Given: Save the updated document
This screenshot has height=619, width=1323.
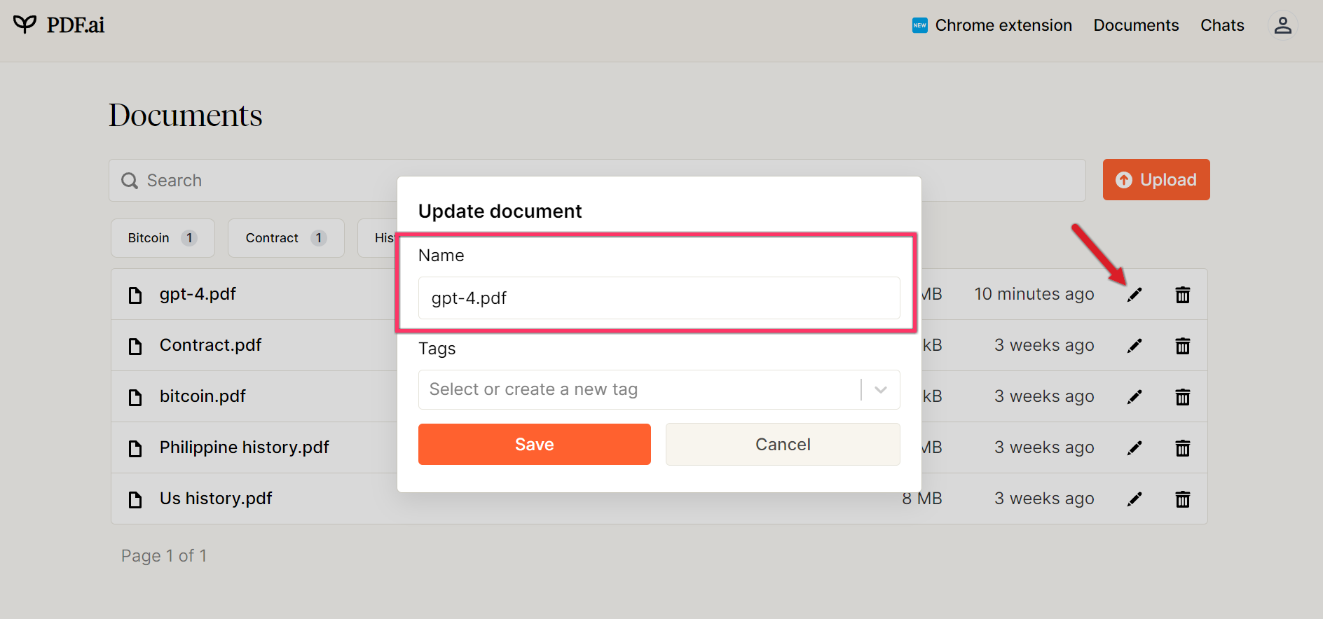Looking at the screenshot, I should 534,444.
